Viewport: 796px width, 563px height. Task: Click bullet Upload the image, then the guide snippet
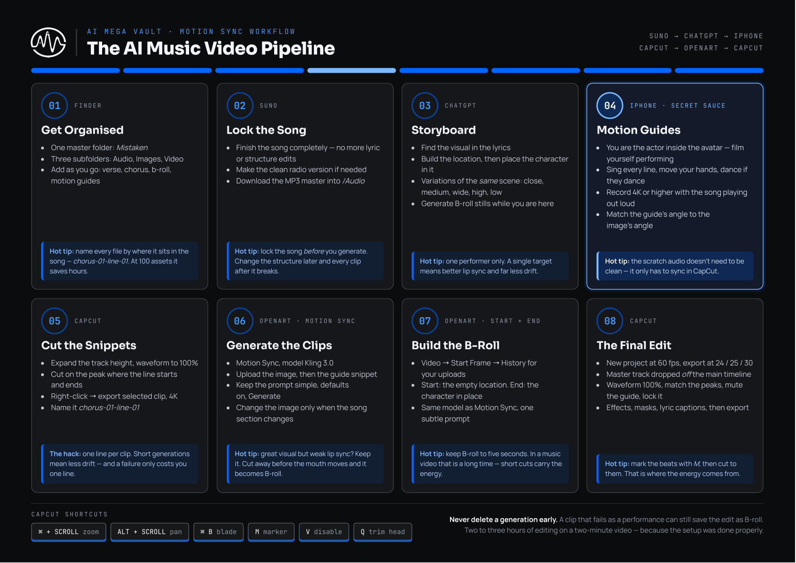(306, 374)
